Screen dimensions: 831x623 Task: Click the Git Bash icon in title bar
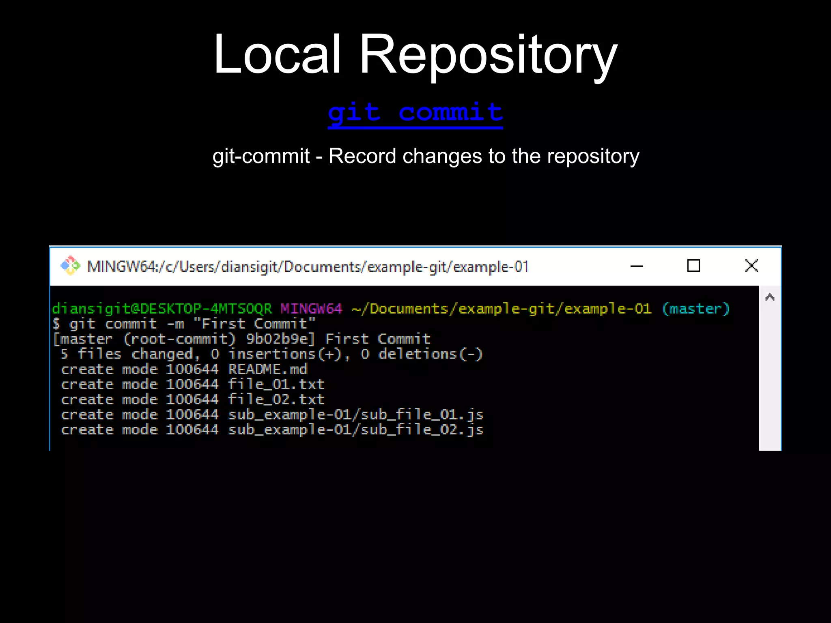point(70,266)
